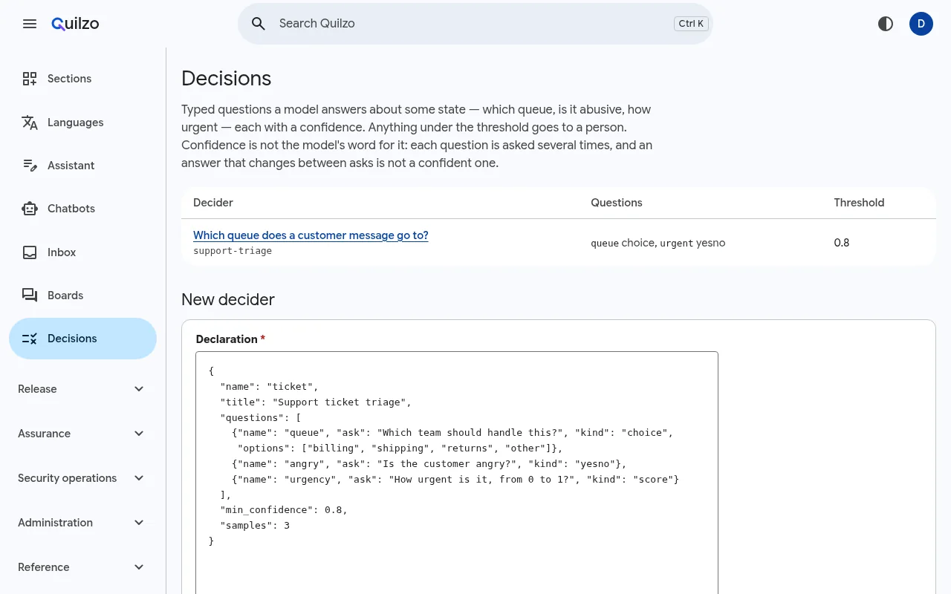The height and width of the screenshot is (594, 951).
Task: Click the Ctrl K shortcut badge
Action: click(x=692, y=24)
